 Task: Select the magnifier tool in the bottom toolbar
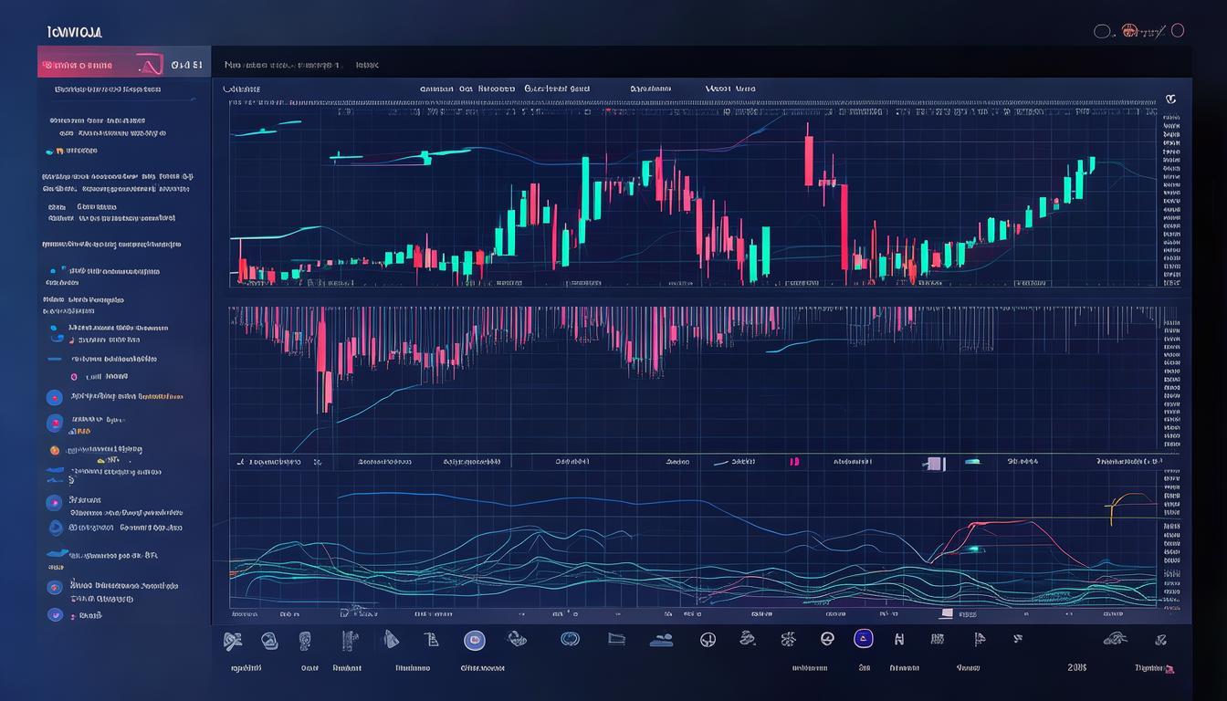pos(233,639)
